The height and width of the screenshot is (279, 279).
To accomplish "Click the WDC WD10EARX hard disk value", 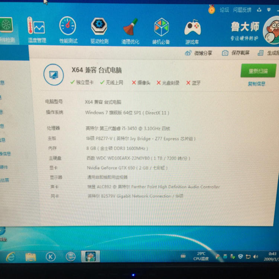I will 138,158.
